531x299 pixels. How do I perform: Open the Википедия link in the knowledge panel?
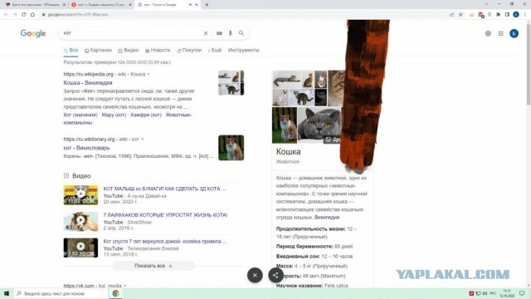pos(327,218)
